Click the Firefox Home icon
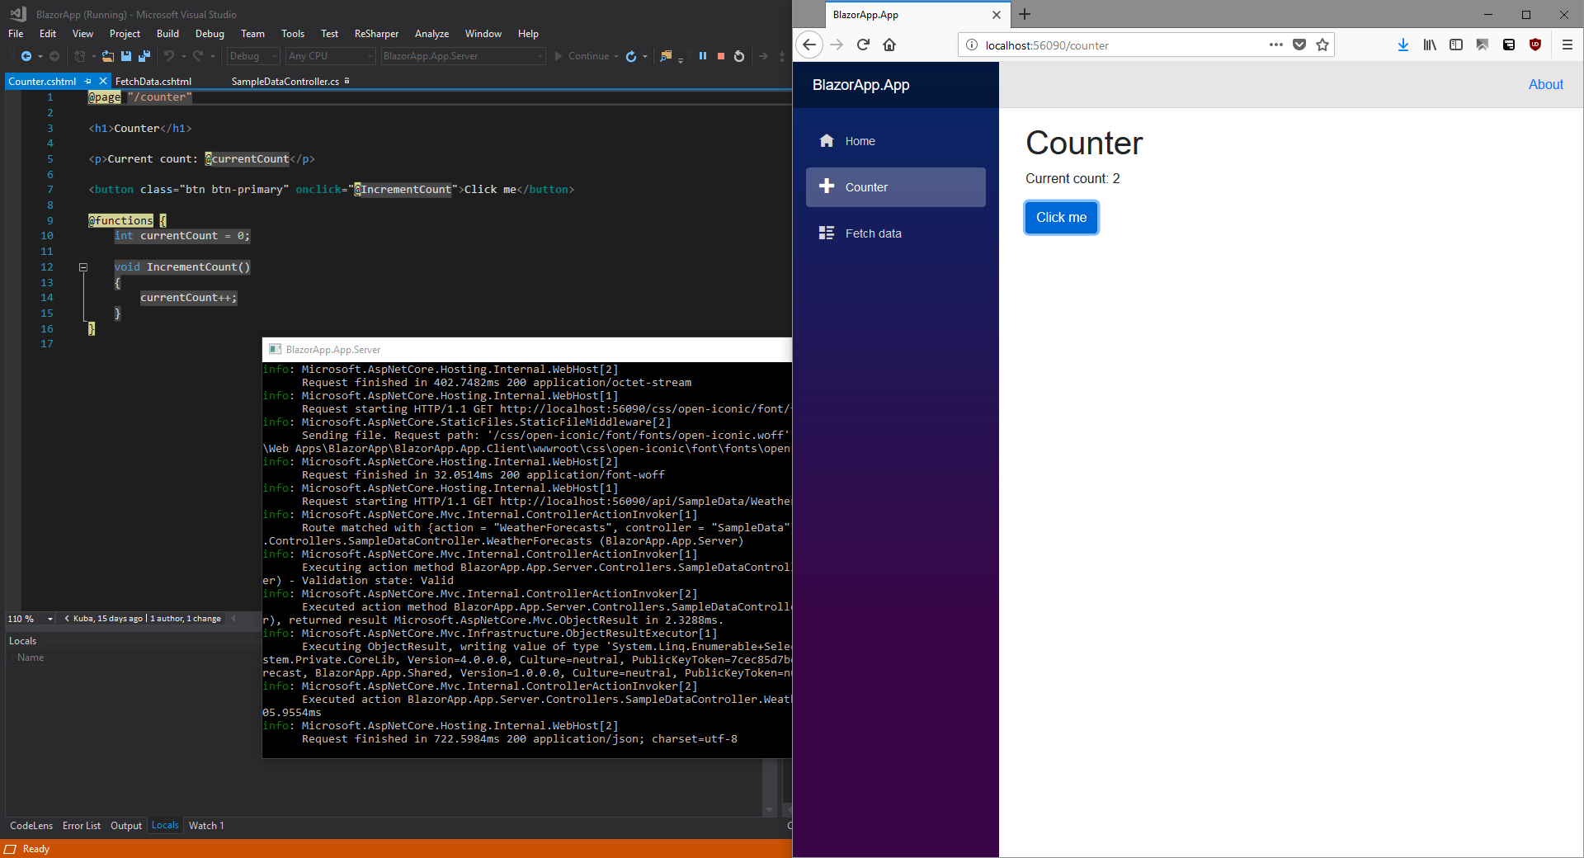 coord(889,45)
